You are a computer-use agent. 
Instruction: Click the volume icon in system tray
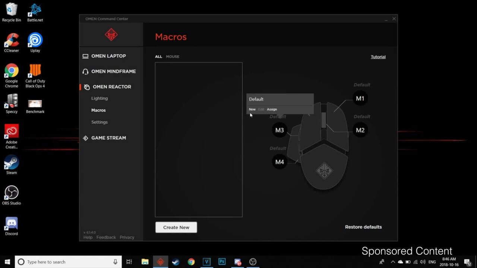point(423,262)
